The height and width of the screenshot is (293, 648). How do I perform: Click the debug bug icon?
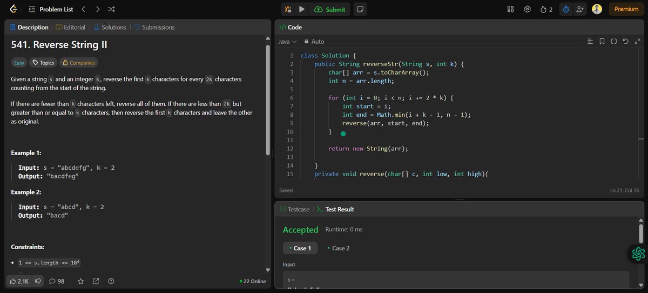tap(288, 9)
